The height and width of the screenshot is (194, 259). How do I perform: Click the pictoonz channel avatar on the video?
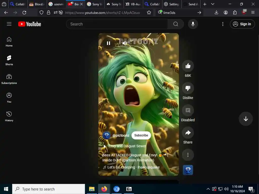[106, 135]
